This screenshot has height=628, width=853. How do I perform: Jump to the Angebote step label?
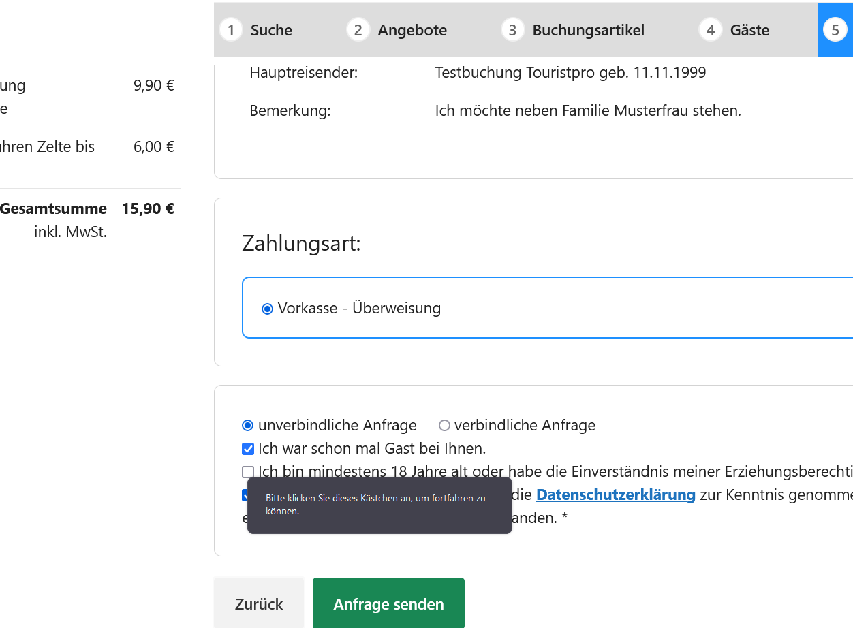point(412,30)
